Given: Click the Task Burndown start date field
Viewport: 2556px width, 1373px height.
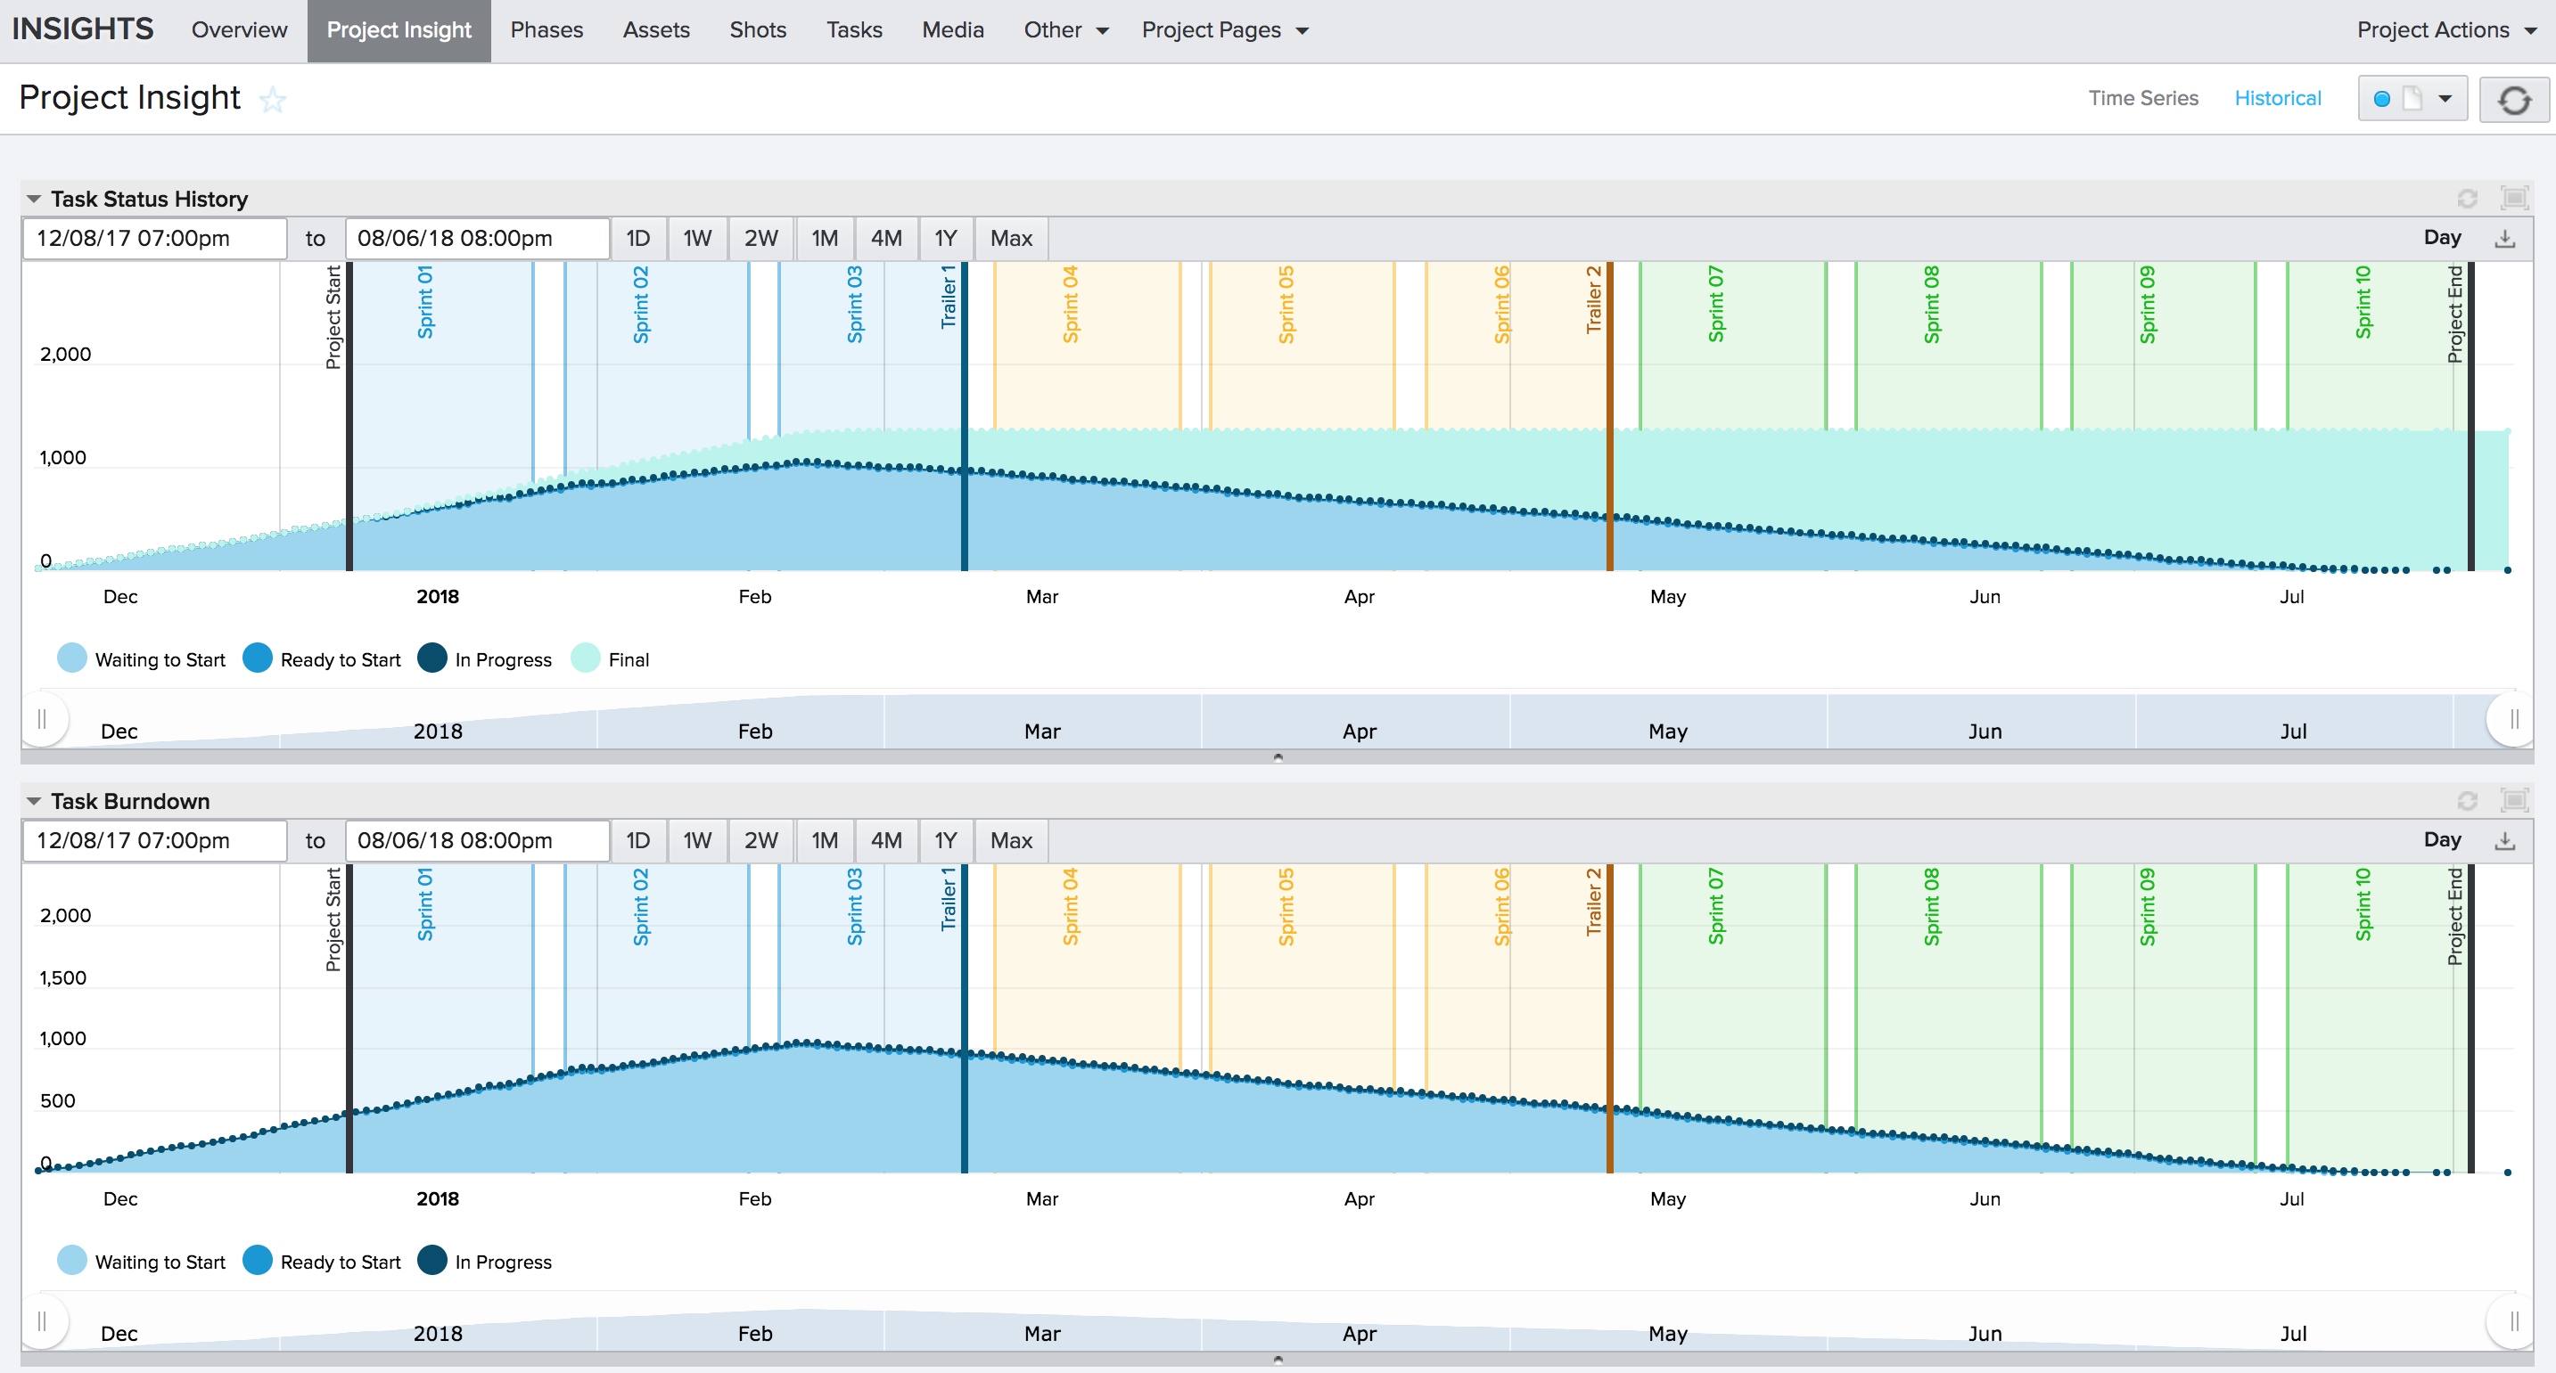Looking at the screenshot, I should click(154, 841).
